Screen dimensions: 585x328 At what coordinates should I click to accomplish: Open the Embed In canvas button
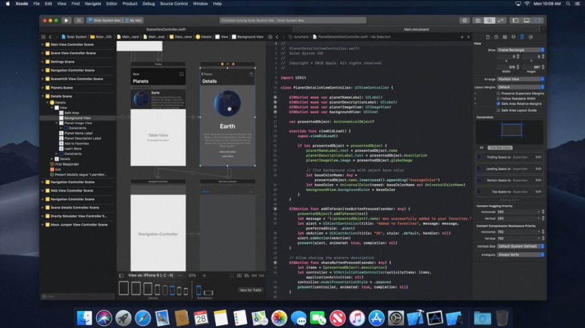[x=239, y=275]
